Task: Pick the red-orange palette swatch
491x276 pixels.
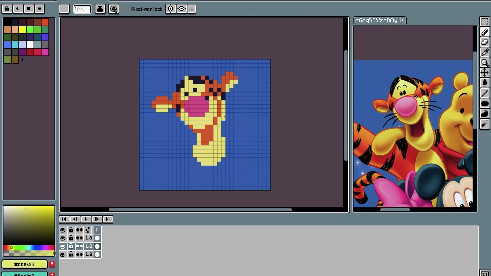Action: pos(45,22)
